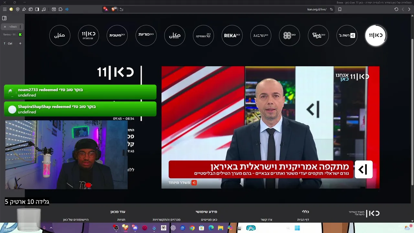Bookmark this page with the bookmark icon
This screenshot has width=414, height=233.
(x=340, y=9)
